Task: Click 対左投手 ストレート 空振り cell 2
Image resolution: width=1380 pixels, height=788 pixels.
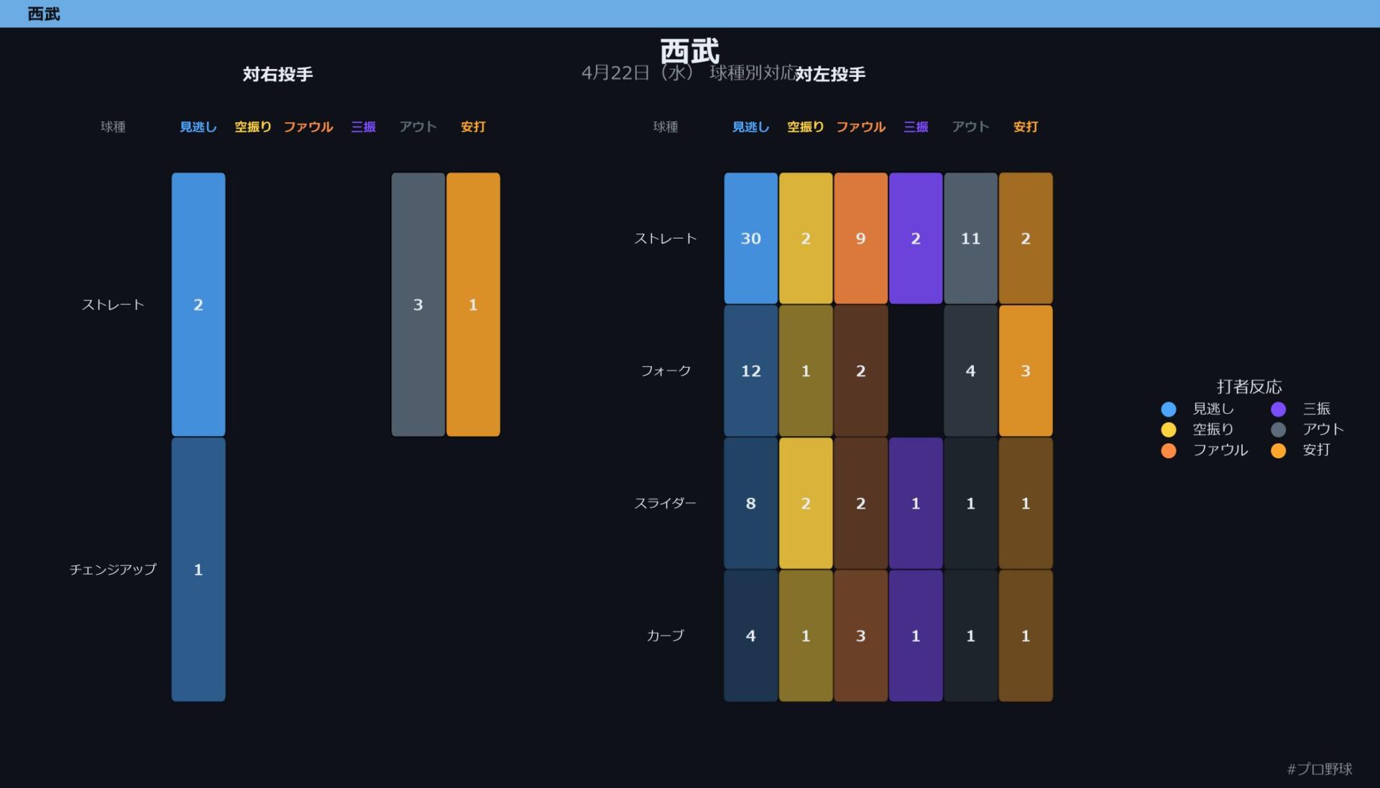Action: (x=806, y=238)
